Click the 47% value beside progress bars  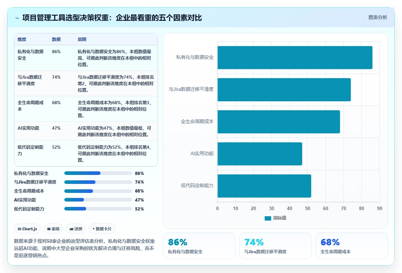pos(140,200)
